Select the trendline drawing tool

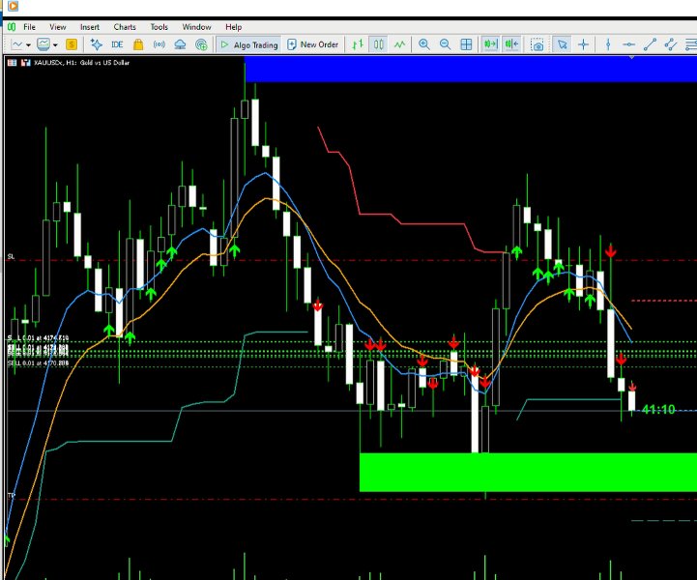pos(650,44)
